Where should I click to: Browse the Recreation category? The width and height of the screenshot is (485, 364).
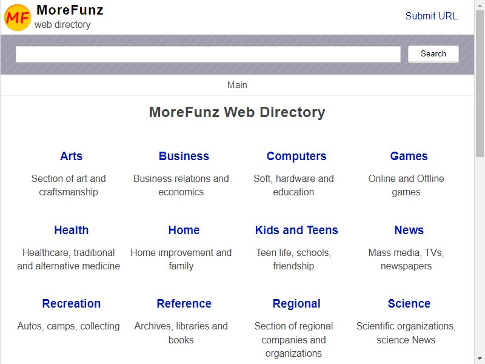[71, 303]
